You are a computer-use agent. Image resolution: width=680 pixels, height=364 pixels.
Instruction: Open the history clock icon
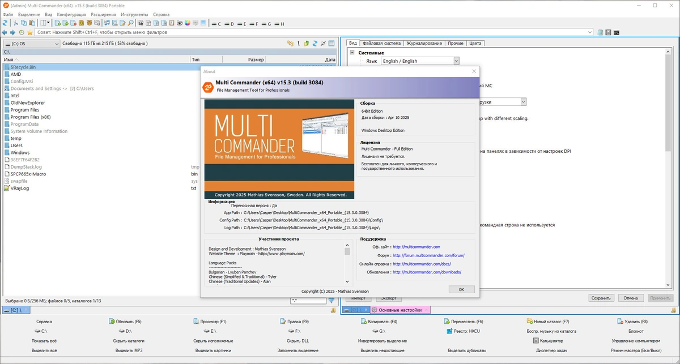(x=22, y=32)
